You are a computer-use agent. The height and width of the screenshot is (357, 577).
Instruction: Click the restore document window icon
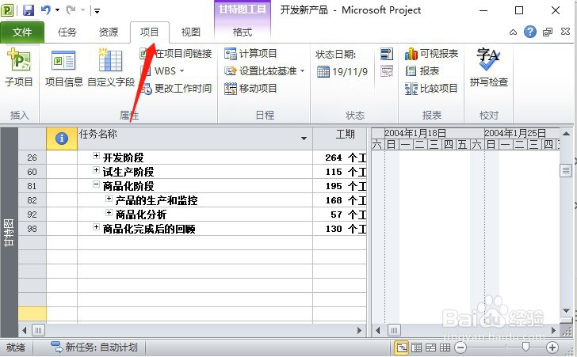pos(548,32)
